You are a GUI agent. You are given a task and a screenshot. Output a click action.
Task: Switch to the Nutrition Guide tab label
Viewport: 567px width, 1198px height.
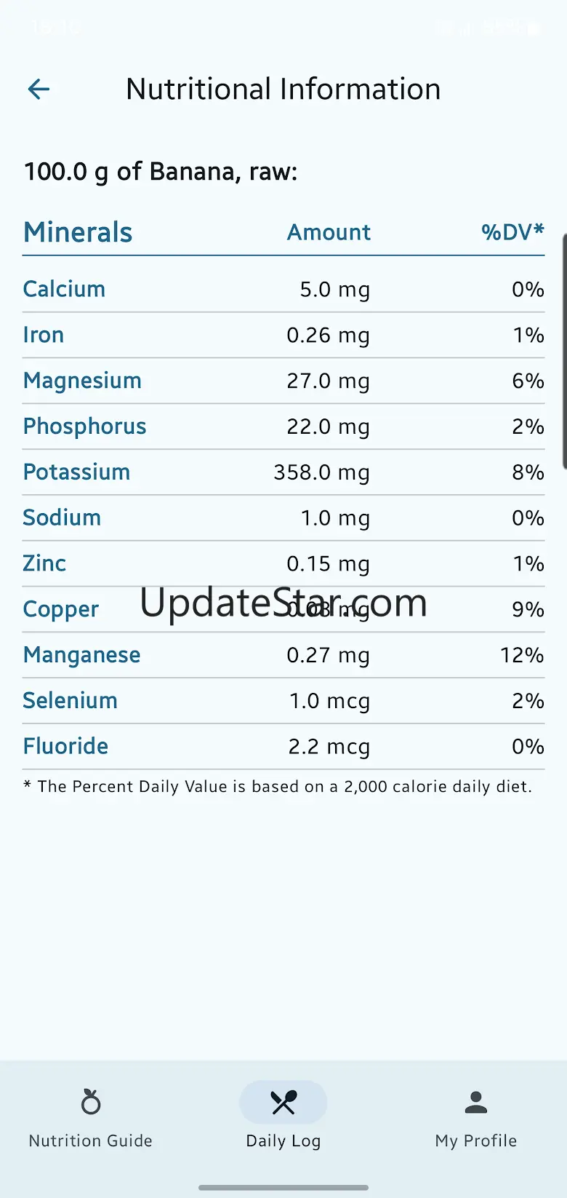click(91, 1141)
